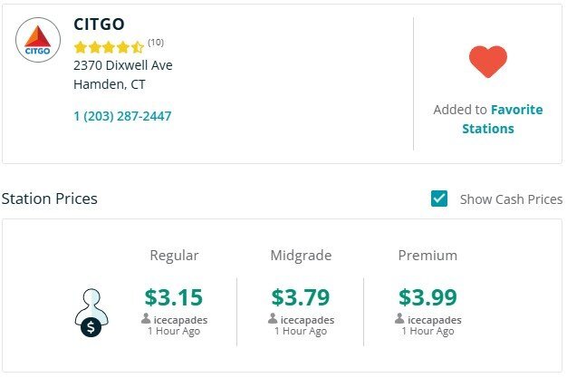The image size is (567, 378).
Task: Call phone number 1 (203) 287-2447
Action: (x=122, y=116)
